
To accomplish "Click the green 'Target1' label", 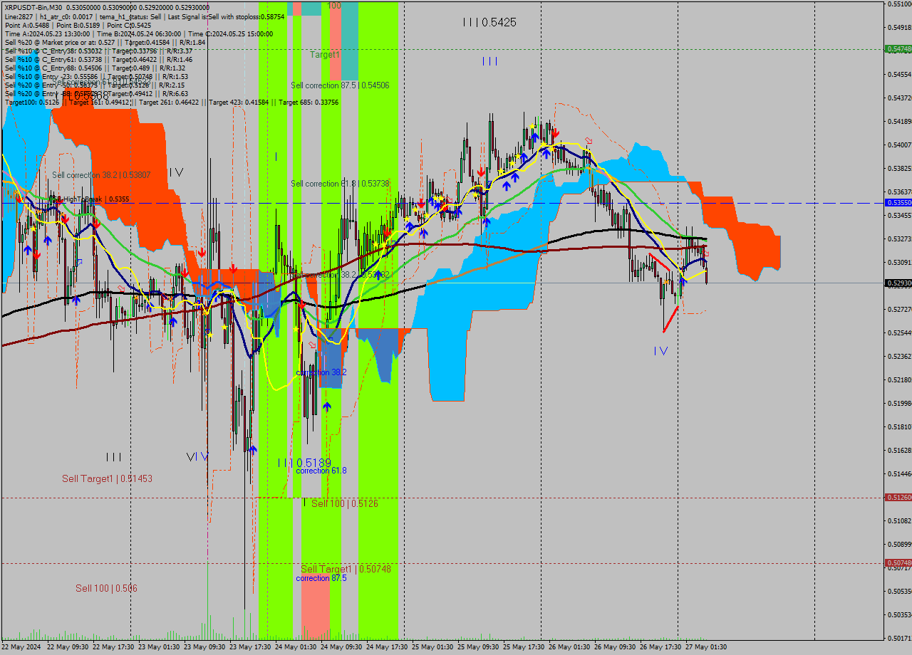I will tap(325, 54).
